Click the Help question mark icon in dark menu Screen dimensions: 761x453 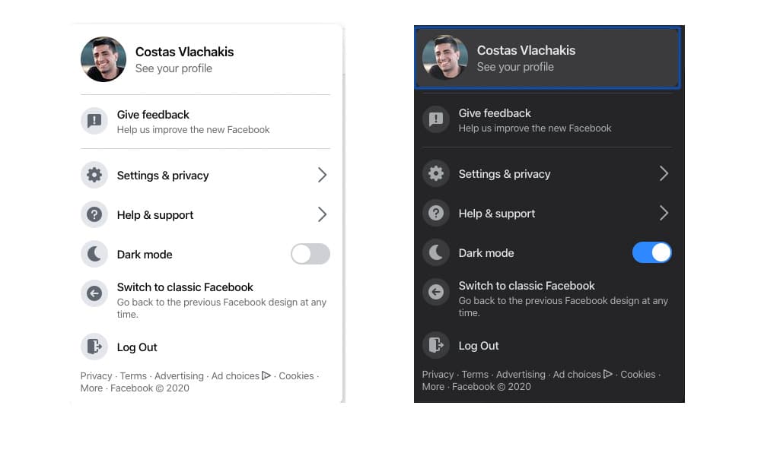pos(436,214)
